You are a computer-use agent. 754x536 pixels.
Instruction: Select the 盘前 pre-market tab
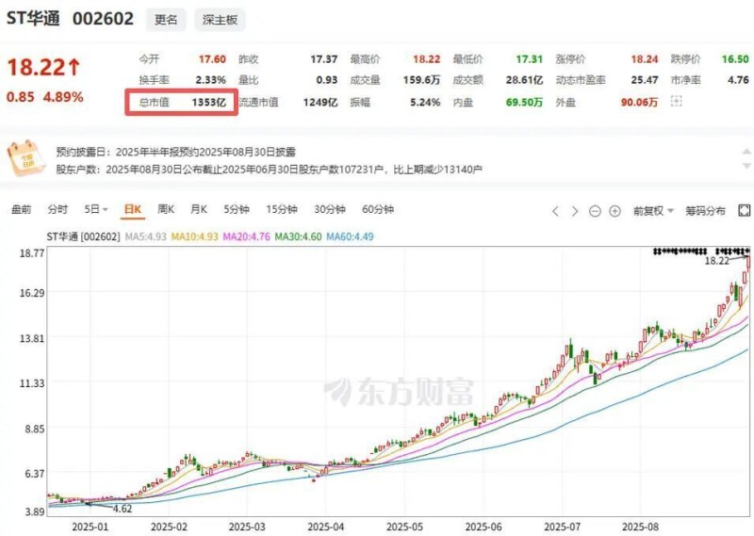(21, 209)
